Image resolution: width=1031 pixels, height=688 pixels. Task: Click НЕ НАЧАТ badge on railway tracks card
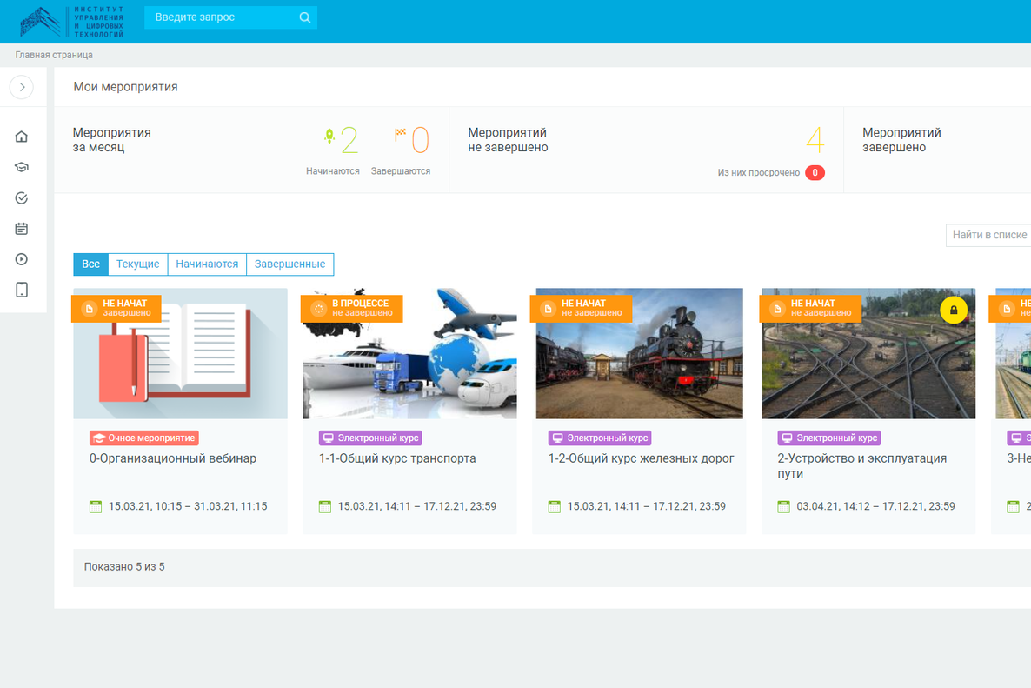click(811, 308)
